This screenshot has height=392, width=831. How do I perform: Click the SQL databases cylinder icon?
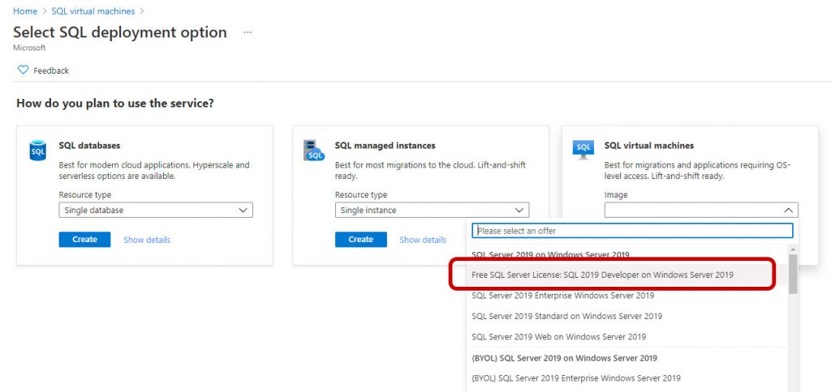click(38, 150)
